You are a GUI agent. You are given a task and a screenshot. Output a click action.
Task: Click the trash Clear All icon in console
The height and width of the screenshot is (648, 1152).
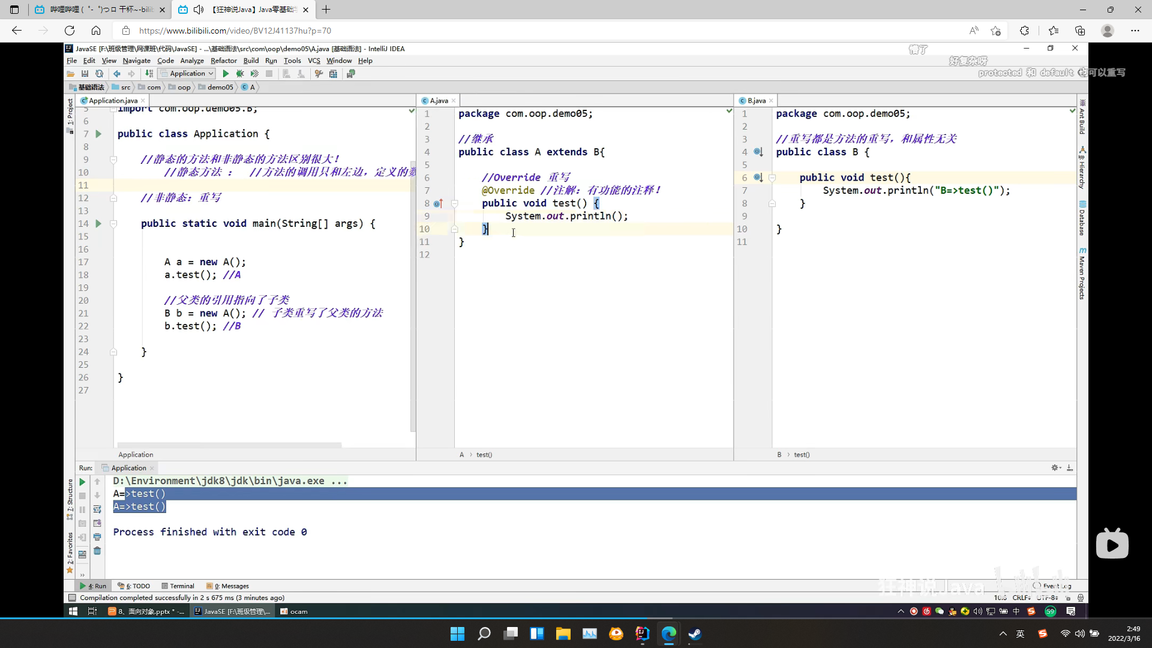(97, 551)
